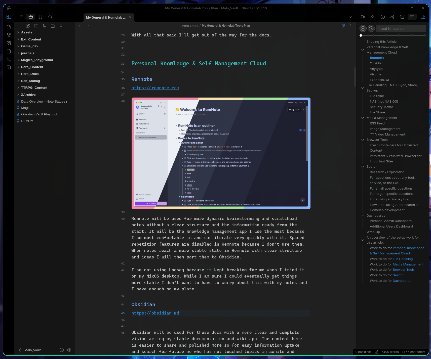Toggle the right sidebar visibility
The height and width of the screenshot is (359, 431).
(x=423, y=17)
